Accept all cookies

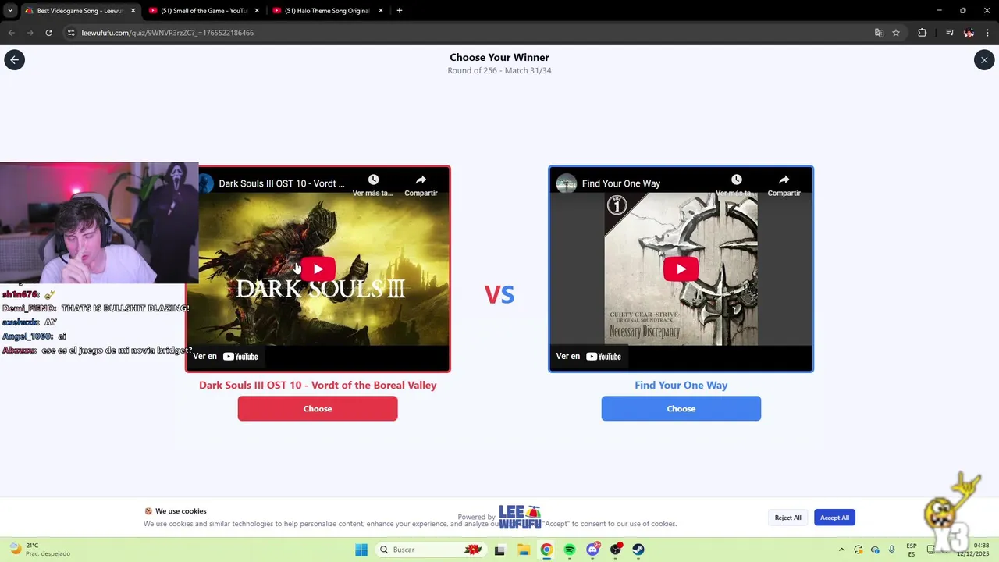coord(834,518)
